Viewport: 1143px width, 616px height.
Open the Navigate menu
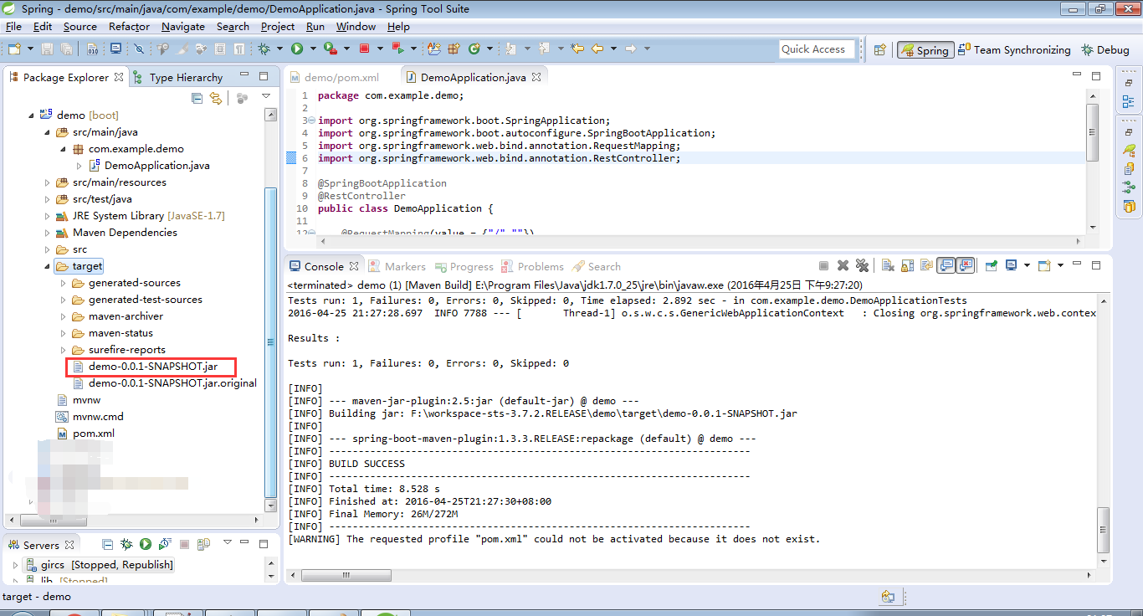(x=183, y=26)
